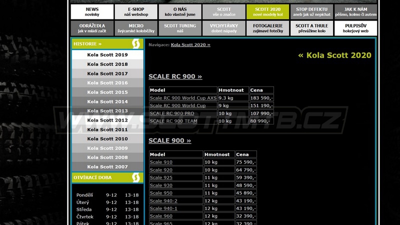Select Kola Scott 2015 in the history list
The height and width of the screenshot is (225, 400).
(x=107, y=92)
